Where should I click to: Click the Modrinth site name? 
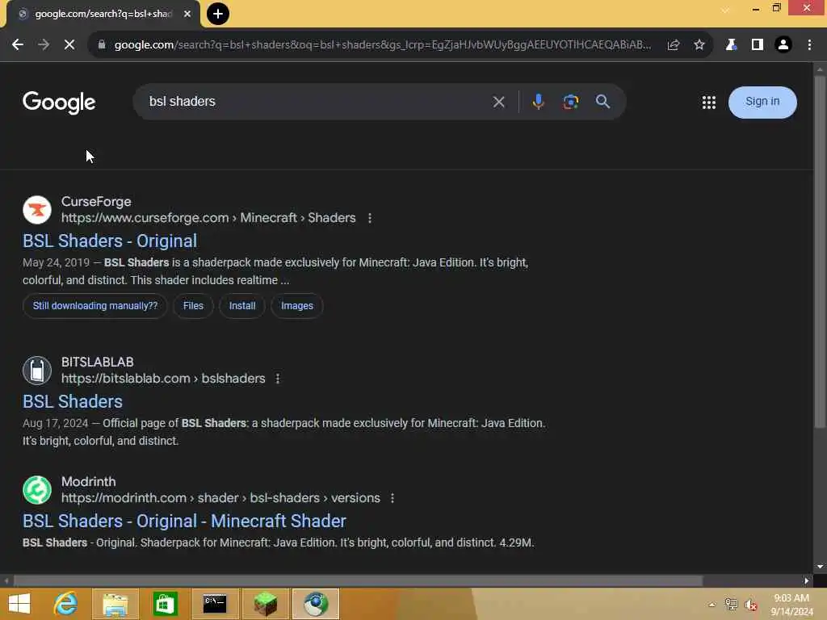pyautogui.click(x=89, y=482)
